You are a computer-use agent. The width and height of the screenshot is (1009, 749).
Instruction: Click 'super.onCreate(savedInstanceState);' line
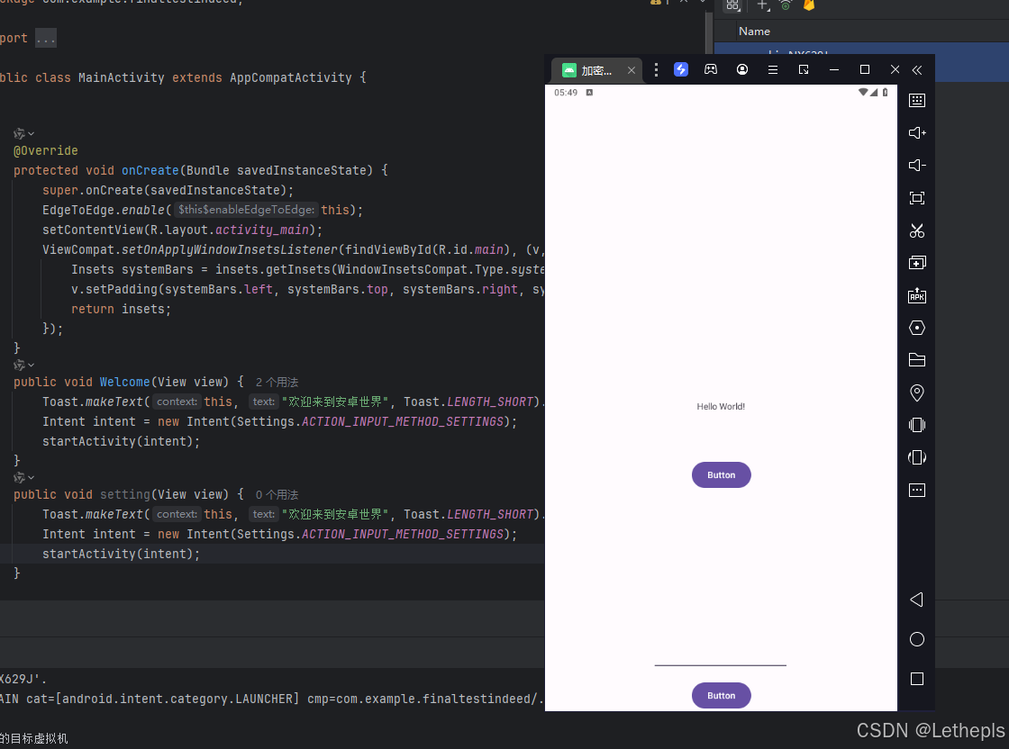coord(168,190)
